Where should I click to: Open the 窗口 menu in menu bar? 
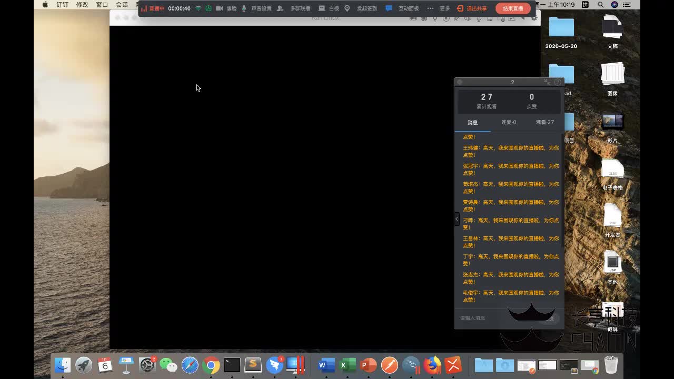[102, 5]
